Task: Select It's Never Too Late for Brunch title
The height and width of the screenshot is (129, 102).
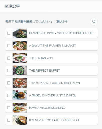Action: [54, 120]
